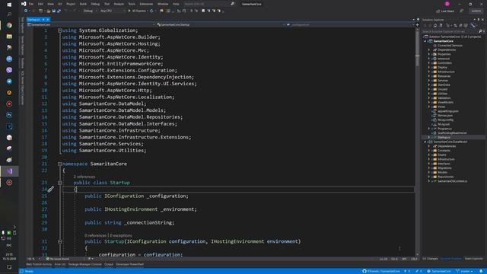Switch to the Git Changes tab

(x=430, y=259)
